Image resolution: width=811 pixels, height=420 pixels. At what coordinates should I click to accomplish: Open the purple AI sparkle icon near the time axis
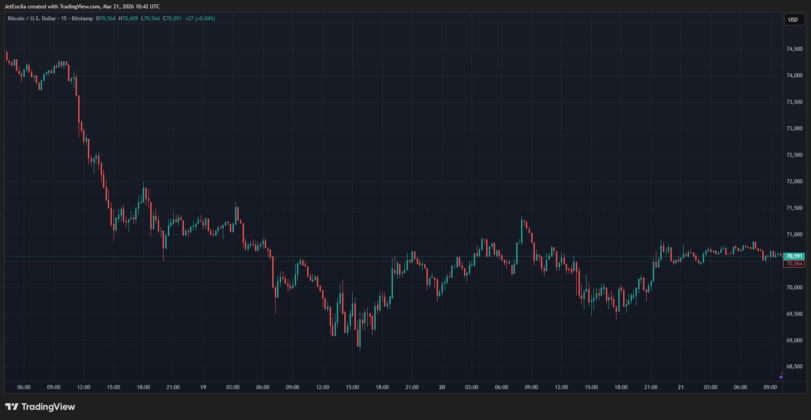[x=781, y=376]
